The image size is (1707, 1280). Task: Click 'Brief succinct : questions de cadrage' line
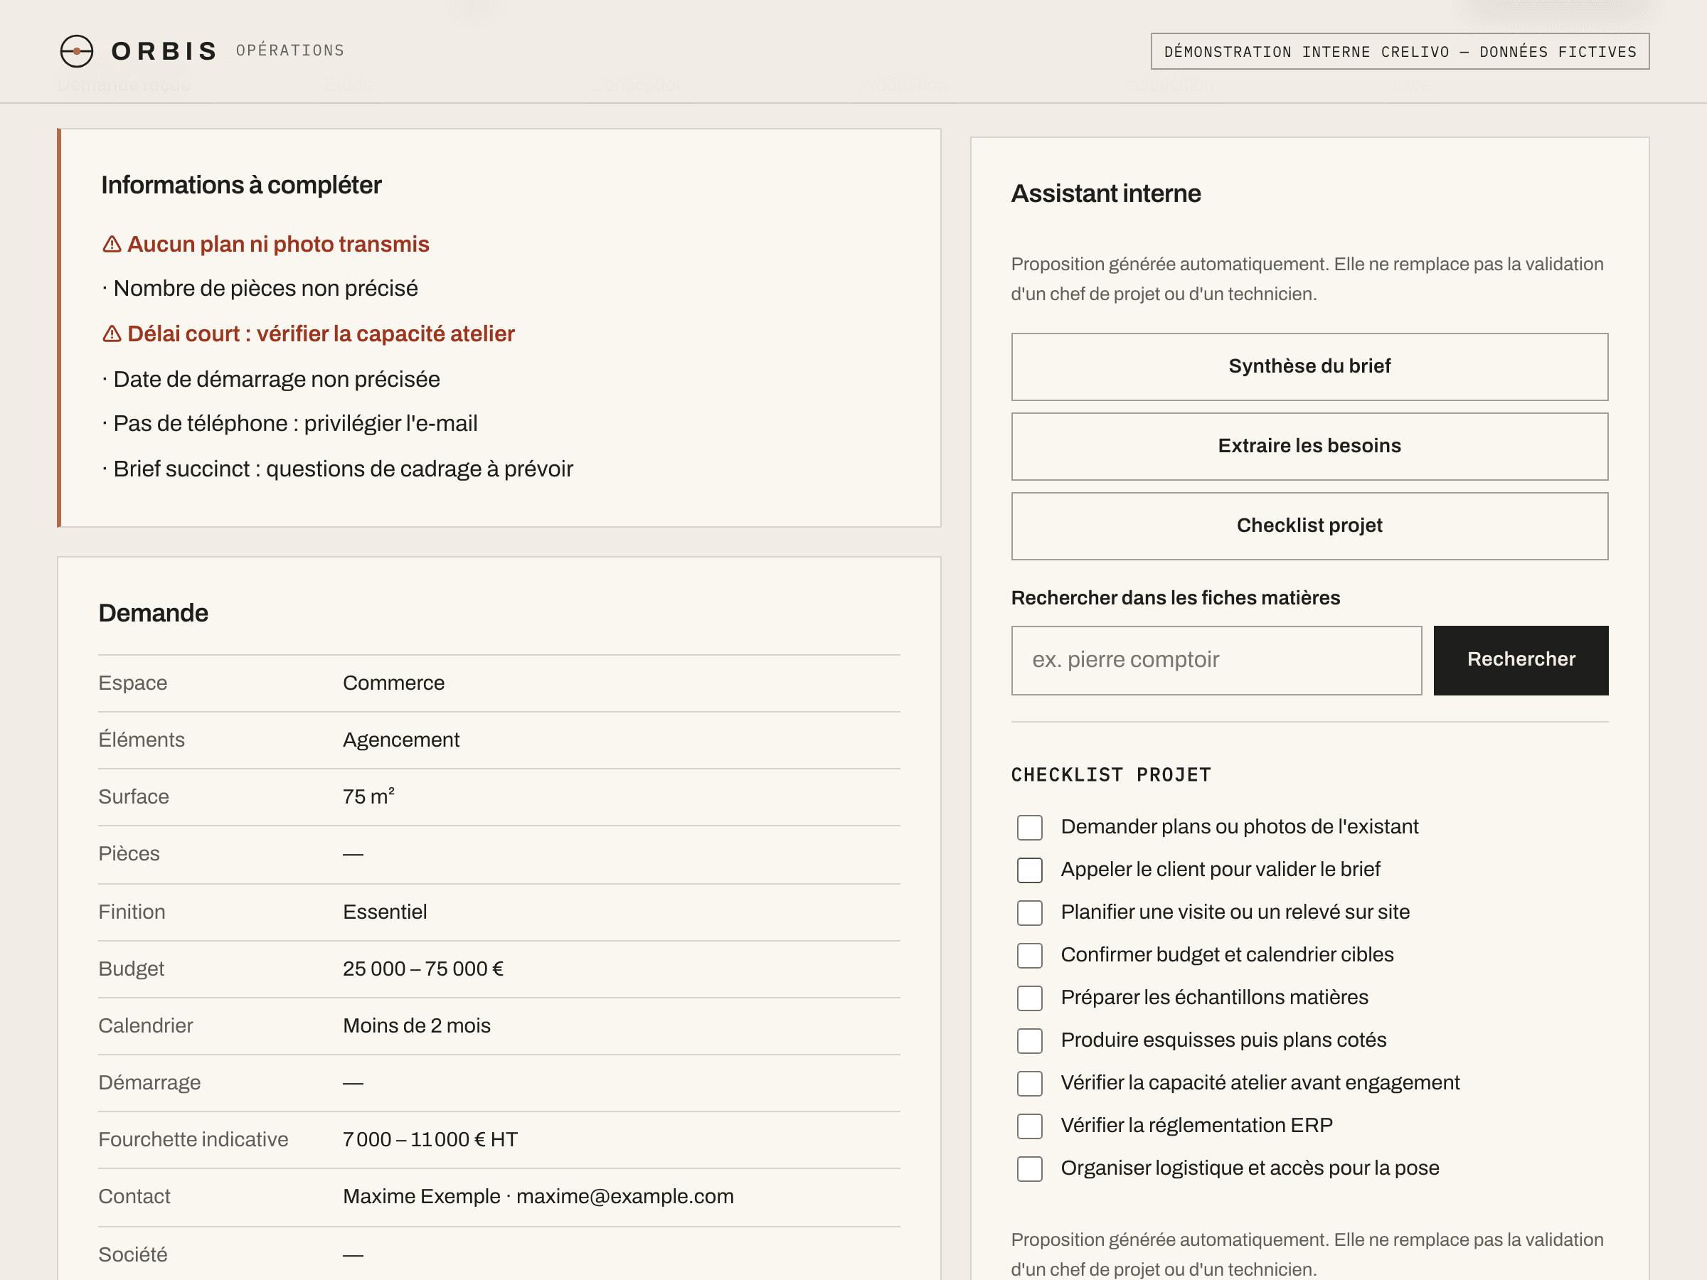(x=344, y=469)
